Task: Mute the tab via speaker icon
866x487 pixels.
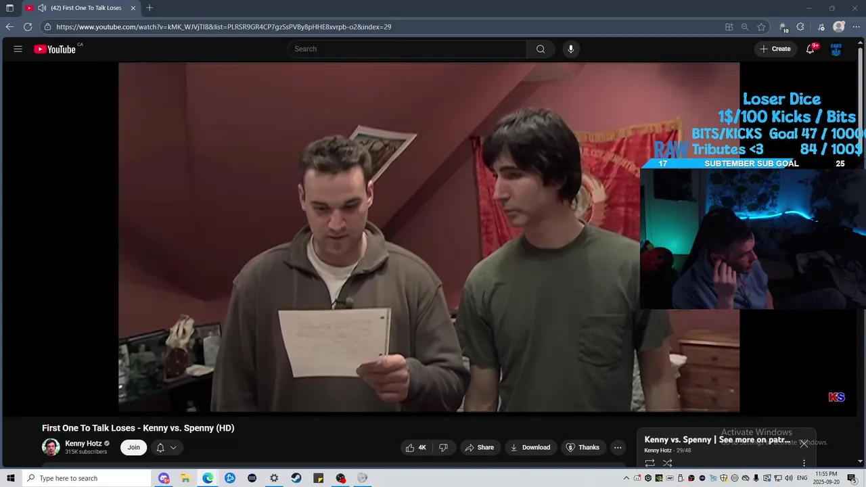Action: [x=42, y=8]
